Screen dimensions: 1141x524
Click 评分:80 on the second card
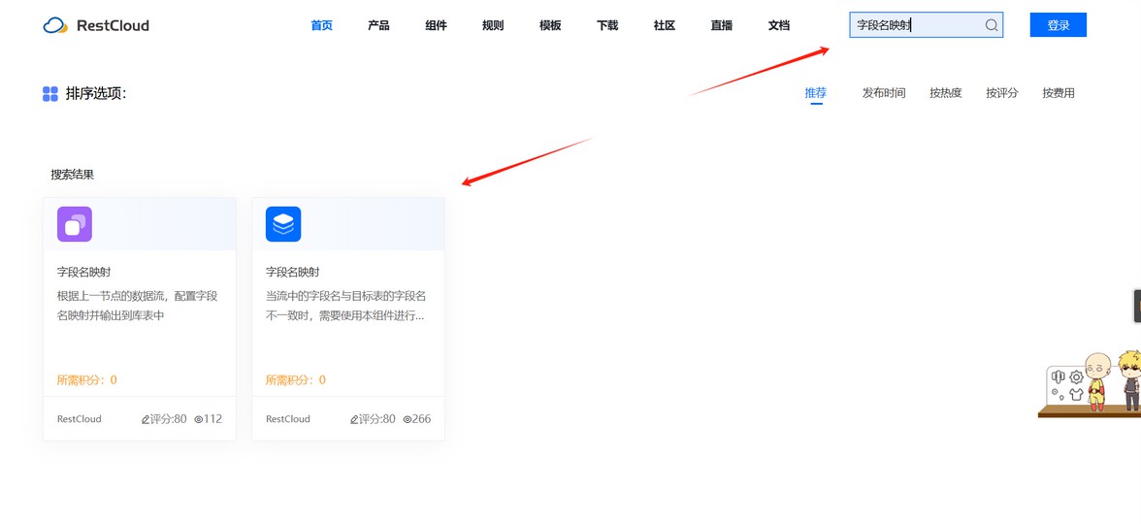click(x=376, y=419)
